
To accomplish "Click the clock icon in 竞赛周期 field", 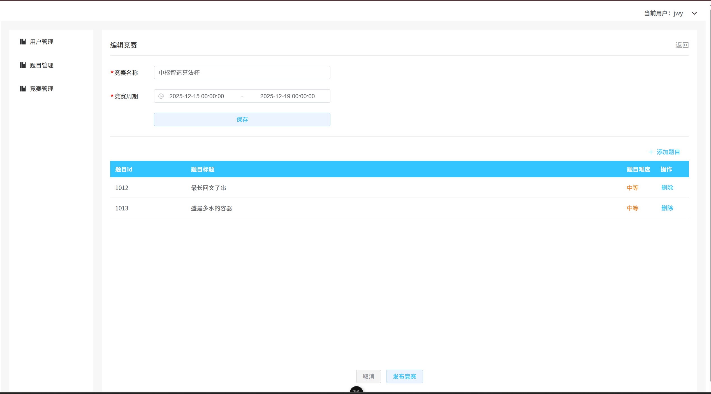I will (161, 96).
